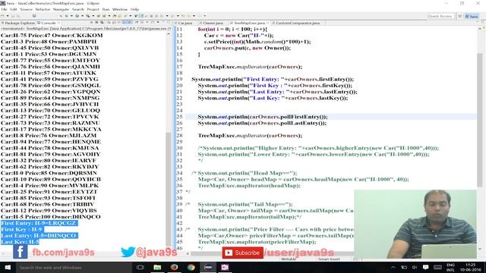
Task: Open the Navigate menu
Action: (61, 9)
